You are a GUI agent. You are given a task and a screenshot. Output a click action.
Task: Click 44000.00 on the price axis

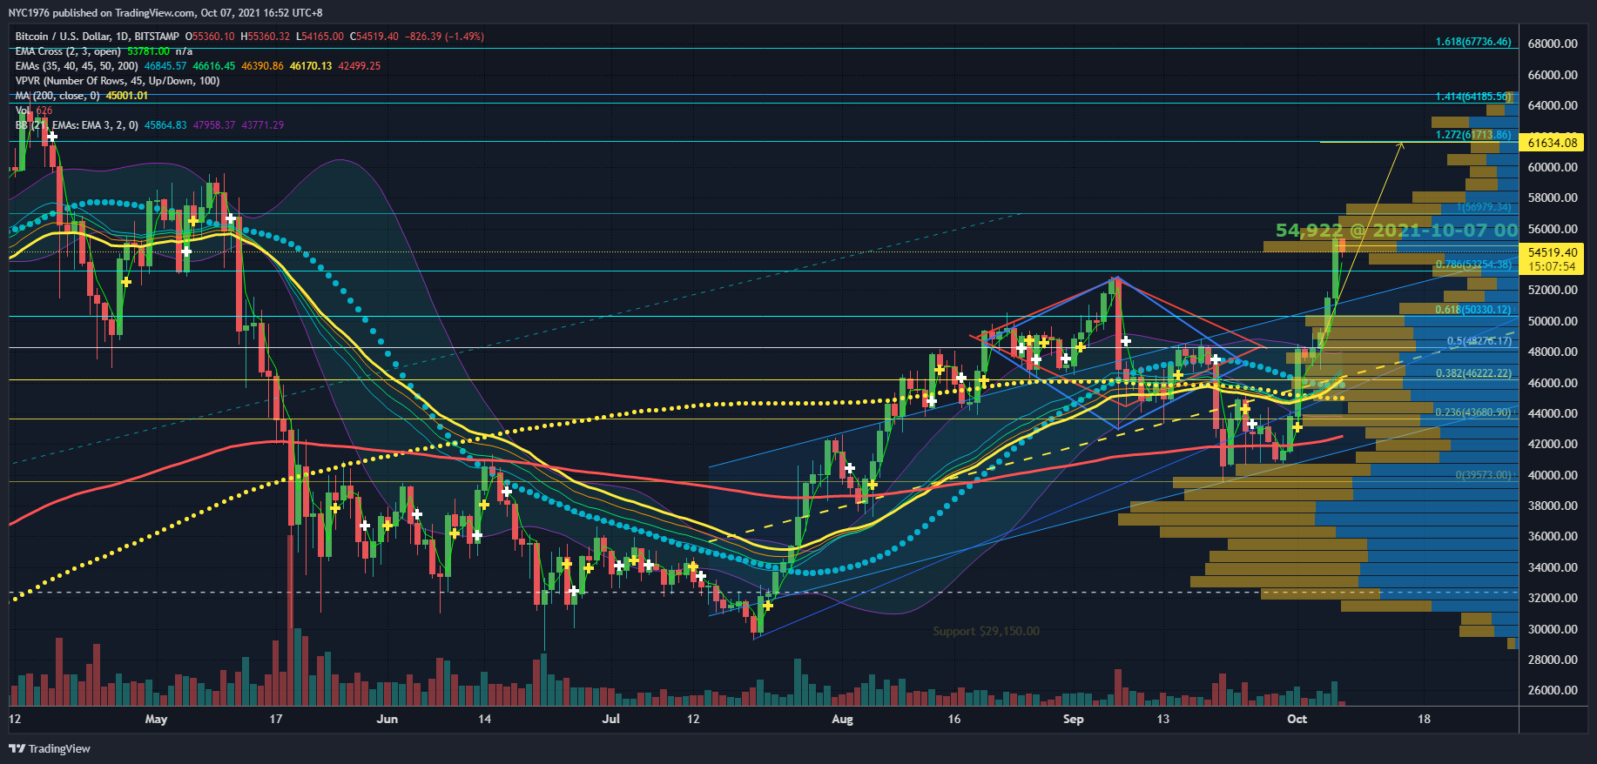coord(1553,413)
